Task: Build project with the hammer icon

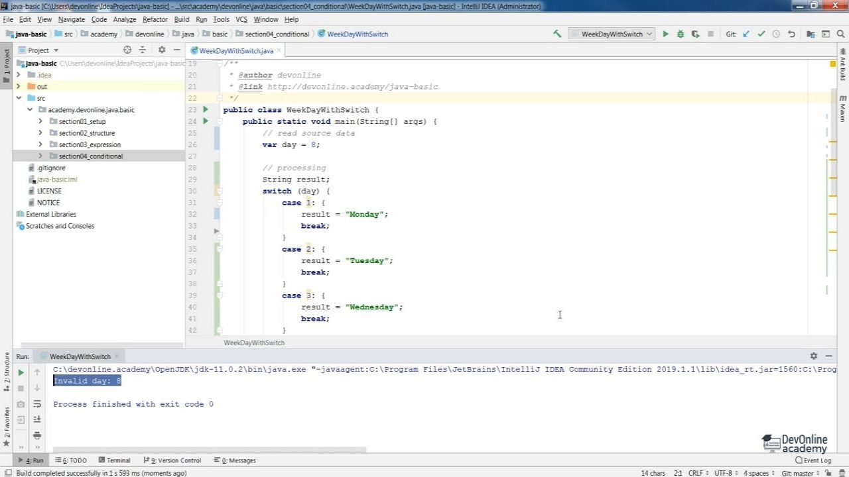Action: 557,34
